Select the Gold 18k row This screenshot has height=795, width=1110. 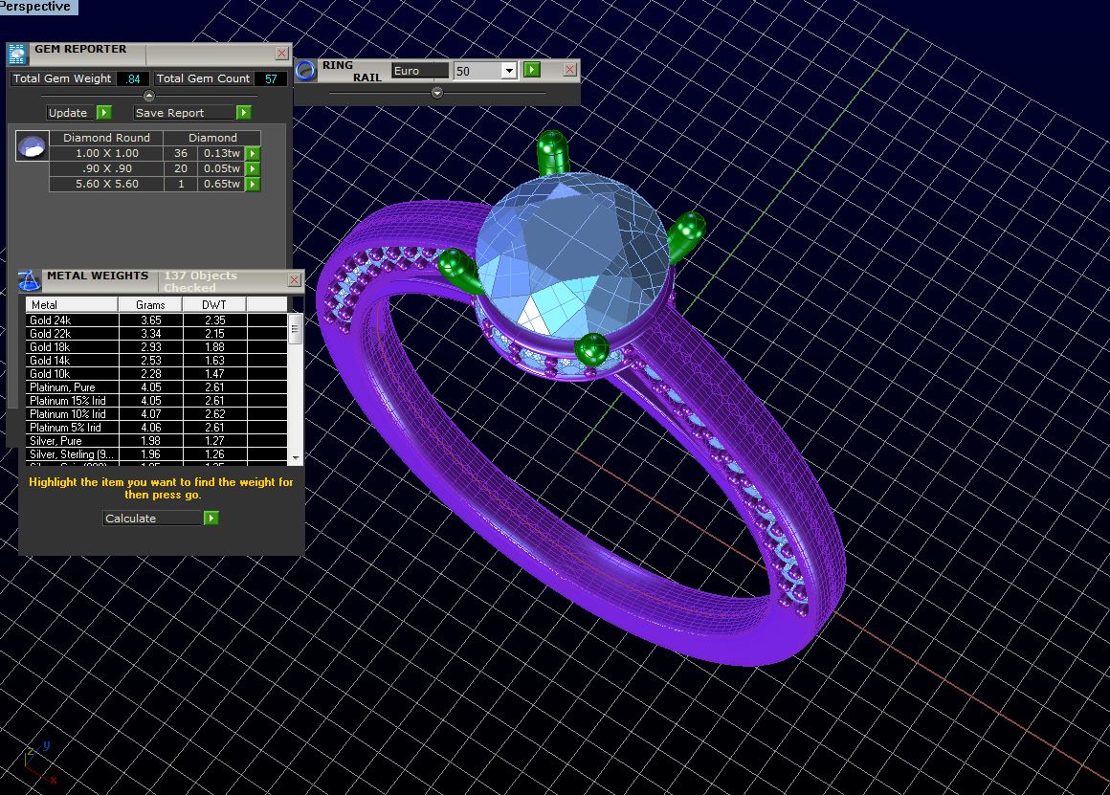pyautogui.click(x=156, y=347)
